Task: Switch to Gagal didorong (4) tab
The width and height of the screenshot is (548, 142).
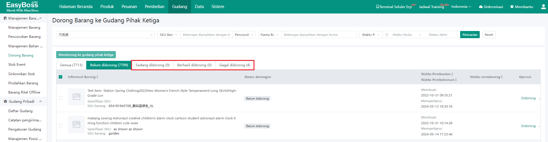Action: [235, 65]
